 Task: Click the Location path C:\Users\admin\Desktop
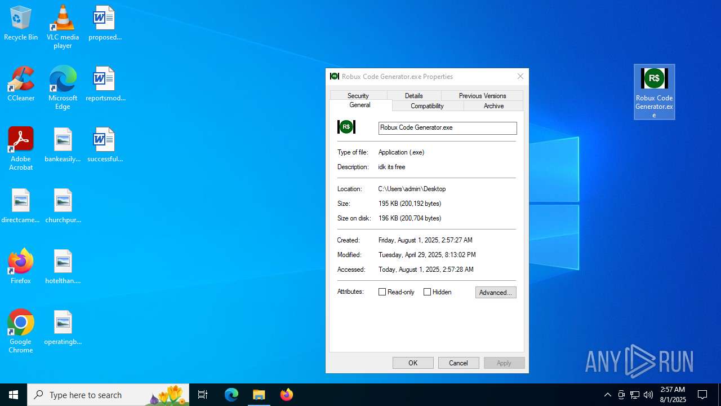click(x=412, y=189)
